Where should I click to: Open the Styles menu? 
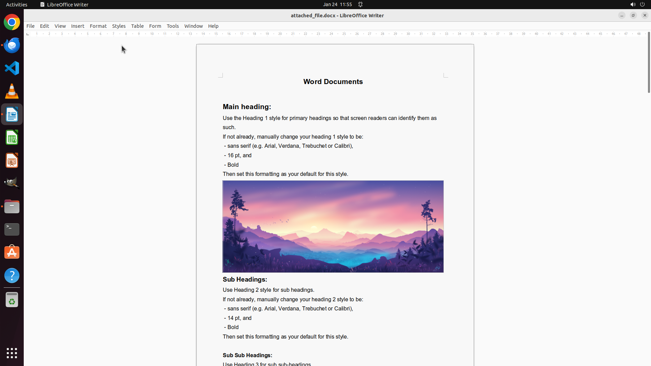pos(119,26)
